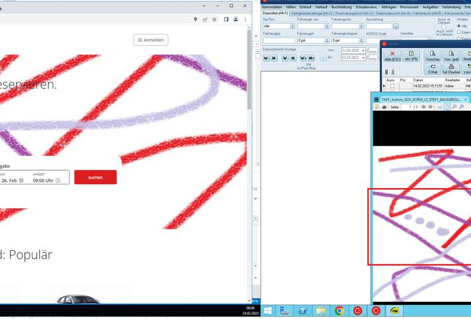The image size is (471, 319).
Task: Select the 'Eigen' Inhaber radio button
Action: pos(459,33)
